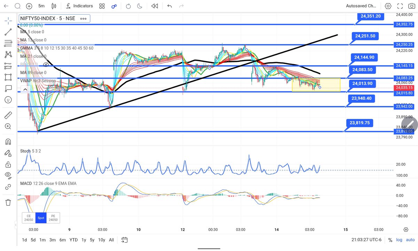Toggle magnet mode
Screen dimensions: 418x251
click(x=8, y=142)
